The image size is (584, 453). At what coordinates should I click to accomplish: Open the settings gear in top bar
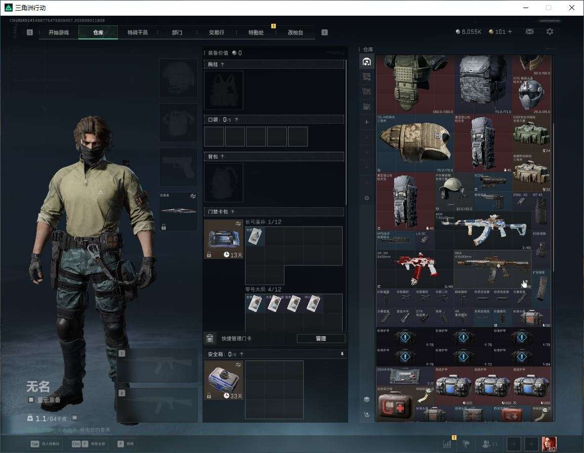[550, 32]
